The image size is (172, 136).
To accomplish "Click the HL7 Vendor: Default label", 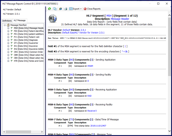I will 12,10.
